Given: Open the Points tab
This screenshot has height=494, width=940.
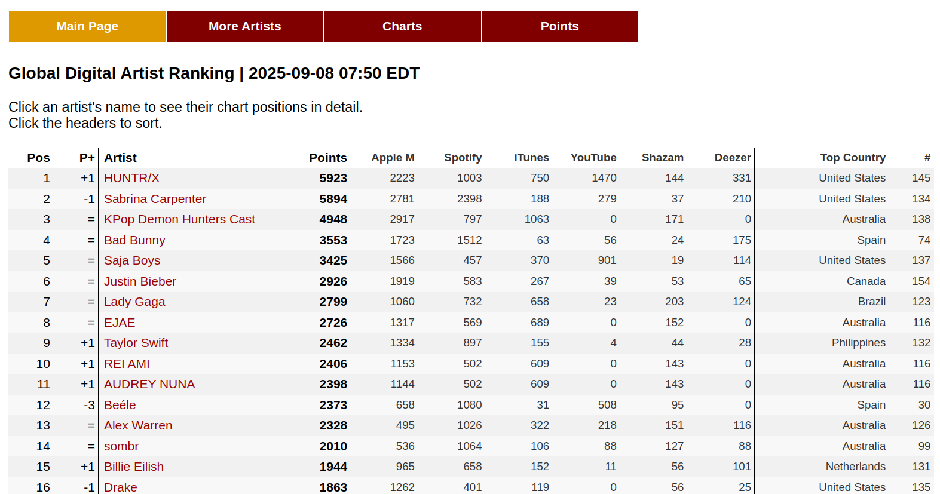Looking at the screenshot, I should (559, 26).
